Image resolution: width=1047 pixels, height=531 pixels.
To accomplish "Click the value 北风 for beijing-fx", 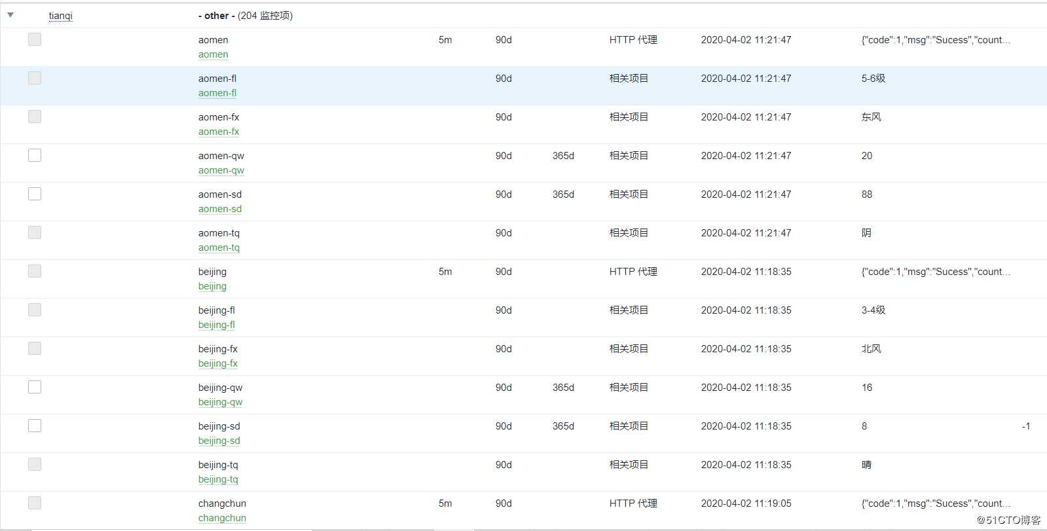I will 871,349.
